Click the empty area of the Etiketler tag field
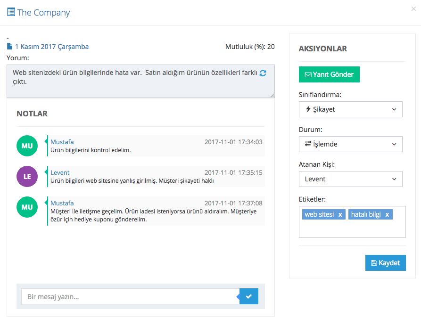421x334 pixels. coord(352,228)
